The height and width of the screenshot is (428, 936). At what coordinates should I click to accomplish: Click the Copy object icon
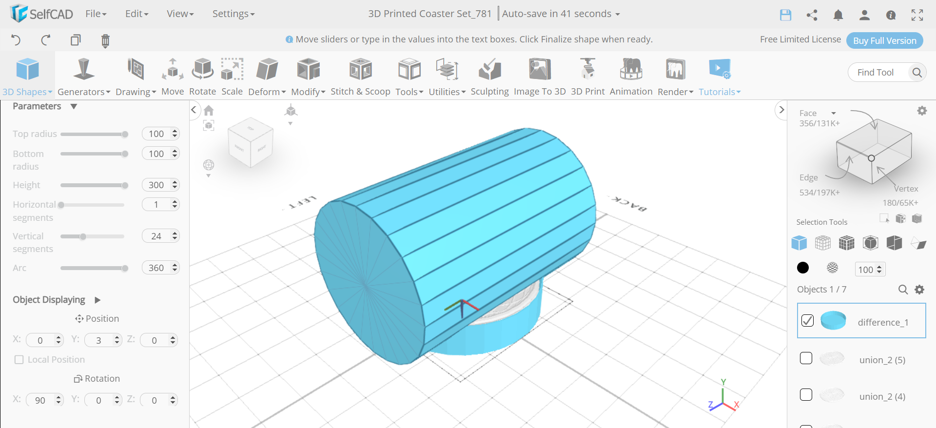point(76,40)
